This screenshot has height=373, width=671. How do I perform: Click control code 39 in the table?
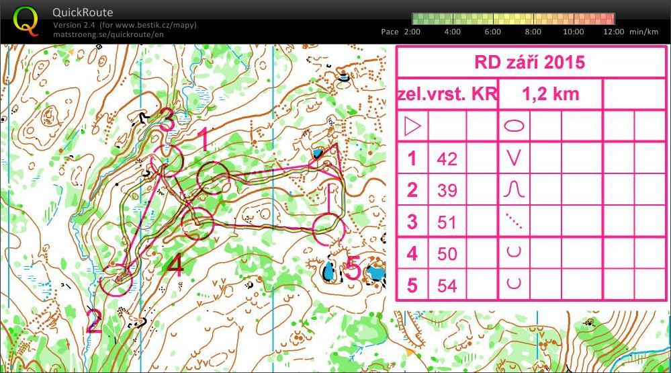pyautogui.click(x=447, y=191)
